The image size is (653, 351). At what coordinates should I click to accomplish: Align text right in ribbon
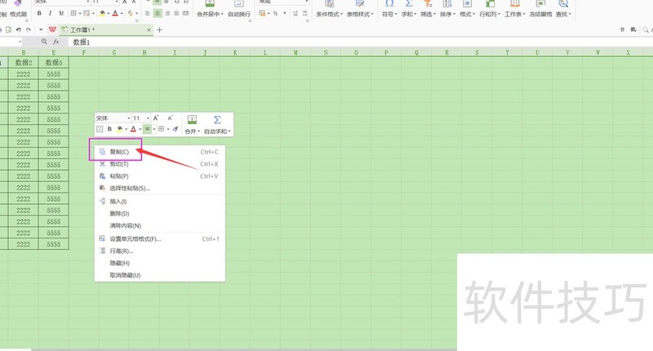point(167,13)
